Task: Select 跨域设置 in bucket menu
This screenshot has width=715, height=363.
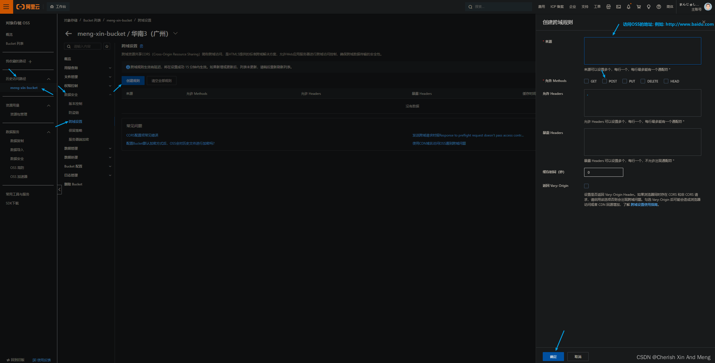Action: tap(75, 122)
